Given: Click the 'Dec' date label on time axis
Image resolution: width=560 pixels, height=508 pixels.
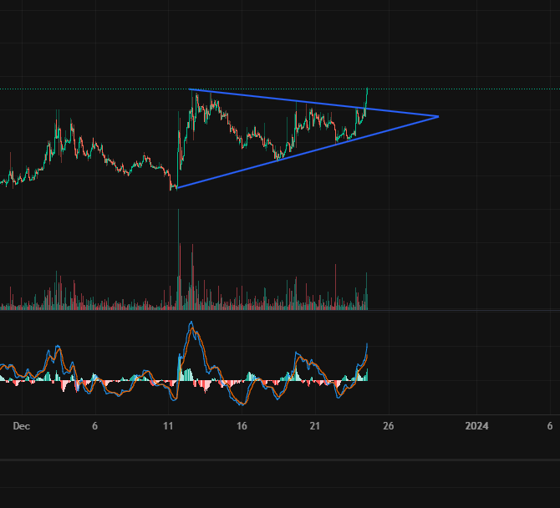Looking at the screenshot, I should 22,426.
